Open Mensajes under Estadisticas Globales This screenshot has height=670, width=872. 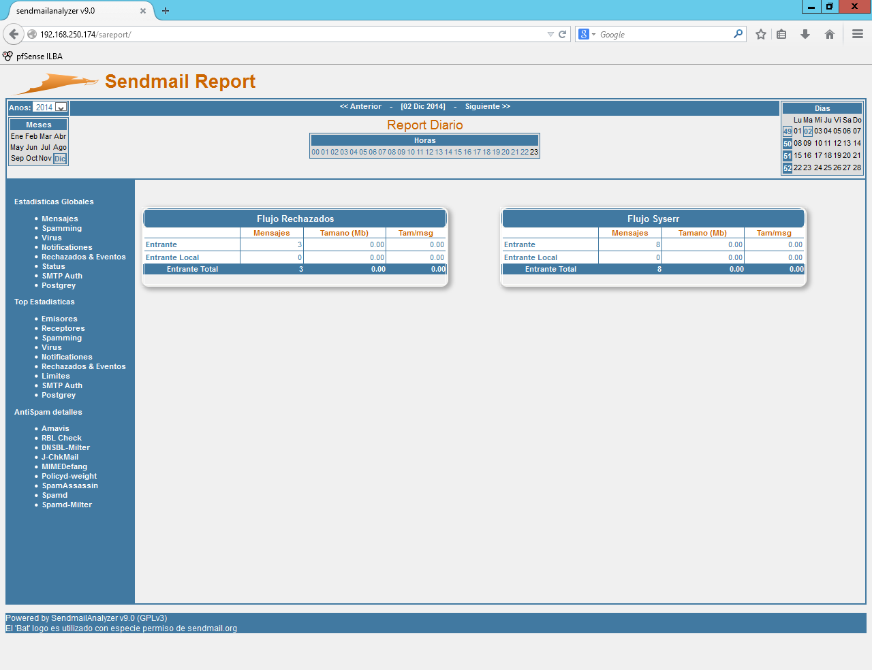(x=60, y=219)
